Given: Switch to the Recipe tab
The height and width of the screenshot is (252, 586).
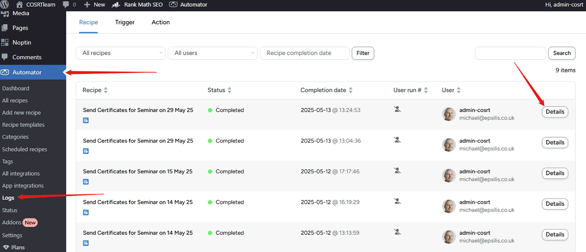Looking at the screenshot, I should pos(88,22).
